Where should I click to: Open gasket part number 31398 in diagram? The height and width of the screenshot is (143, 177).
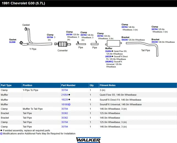pyautogui.click(x=12, y=42)
